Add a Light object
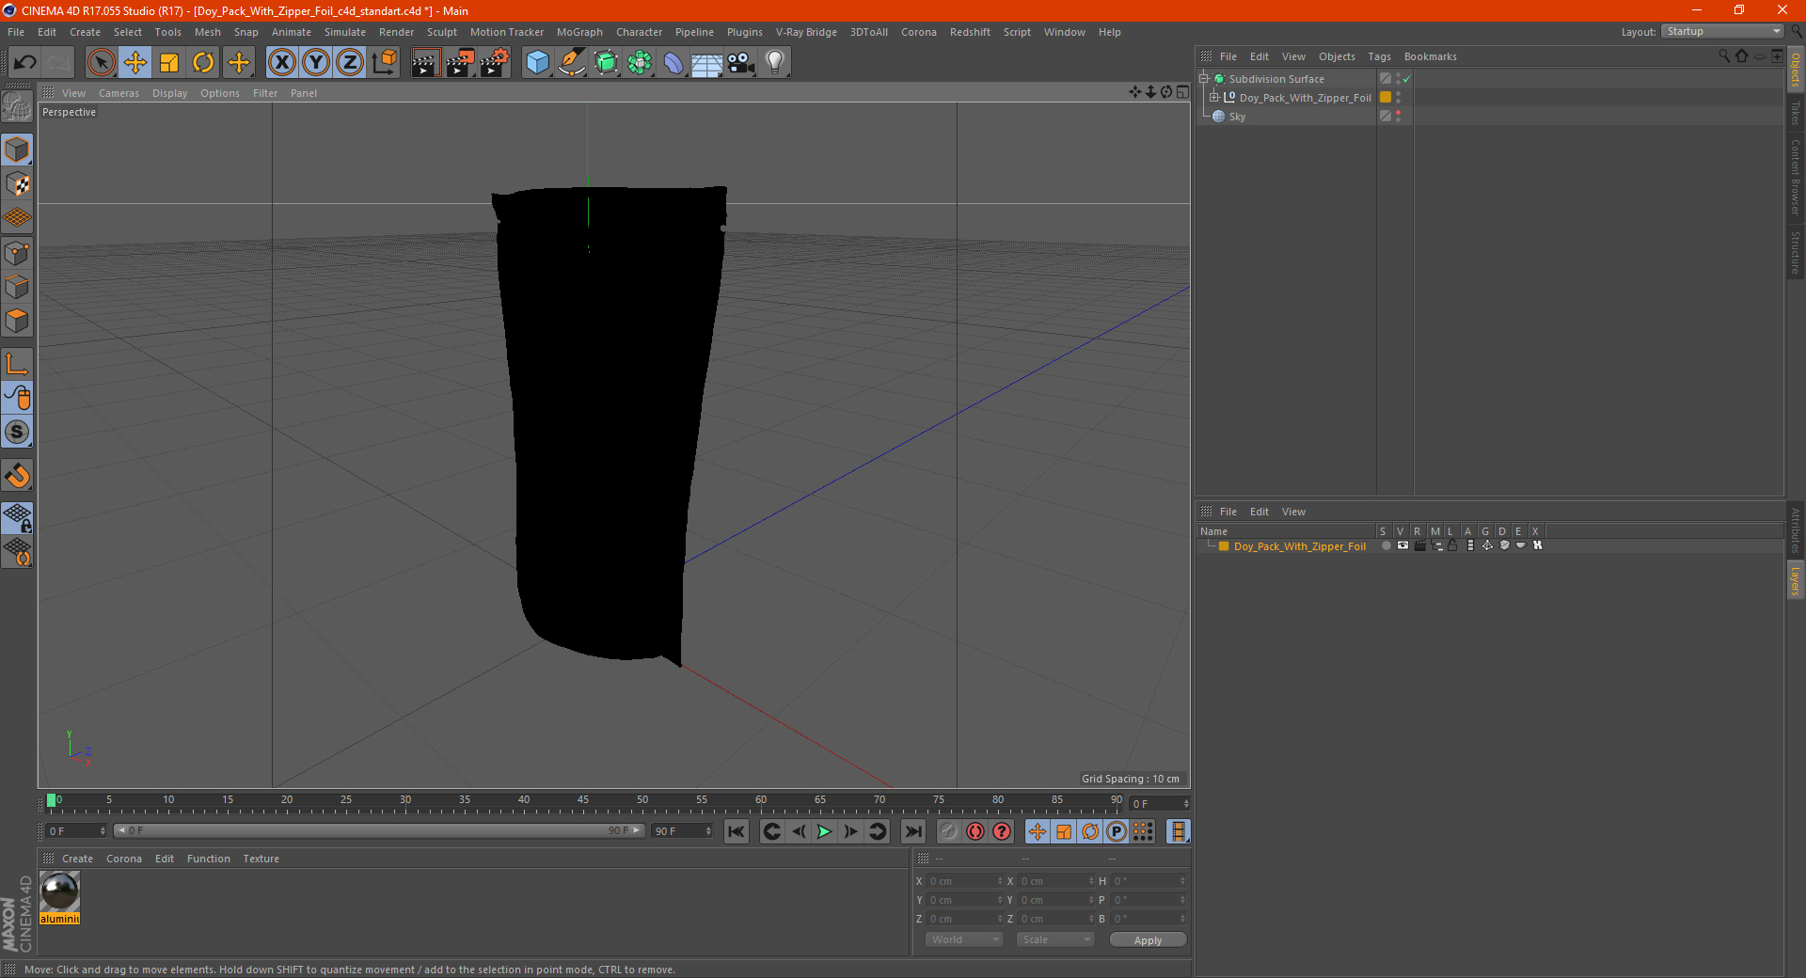Screen dimensions: 1806x978 coord(775,63)
